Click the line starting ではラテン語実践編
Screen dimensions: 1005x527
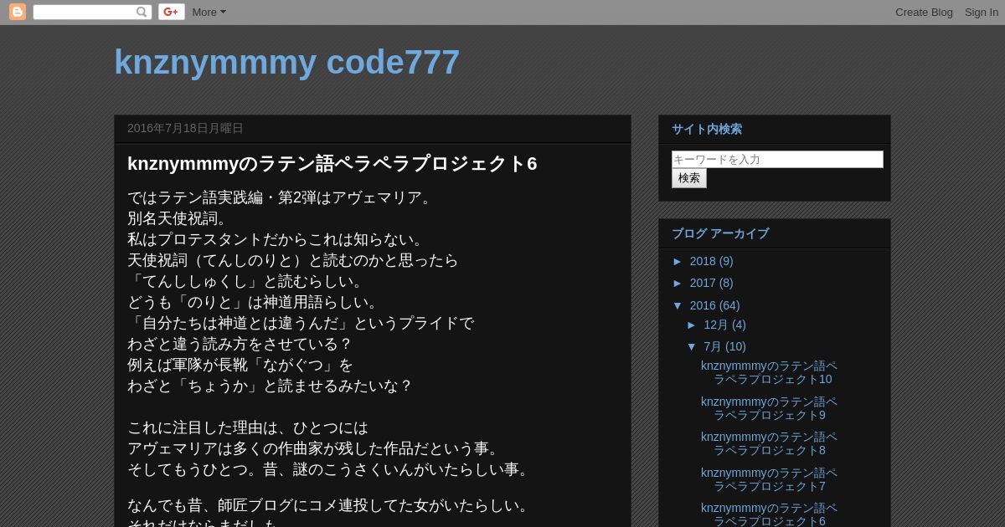click(281, 197)
